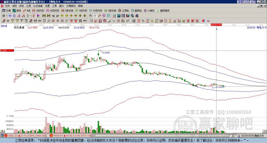
Task: Open the 设置 menu
Action: pyautogui.click(x=47, y=6)
